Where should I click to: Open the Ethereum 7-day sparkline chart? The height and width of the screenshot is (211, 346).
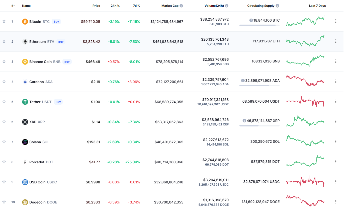tap(305, 41)
